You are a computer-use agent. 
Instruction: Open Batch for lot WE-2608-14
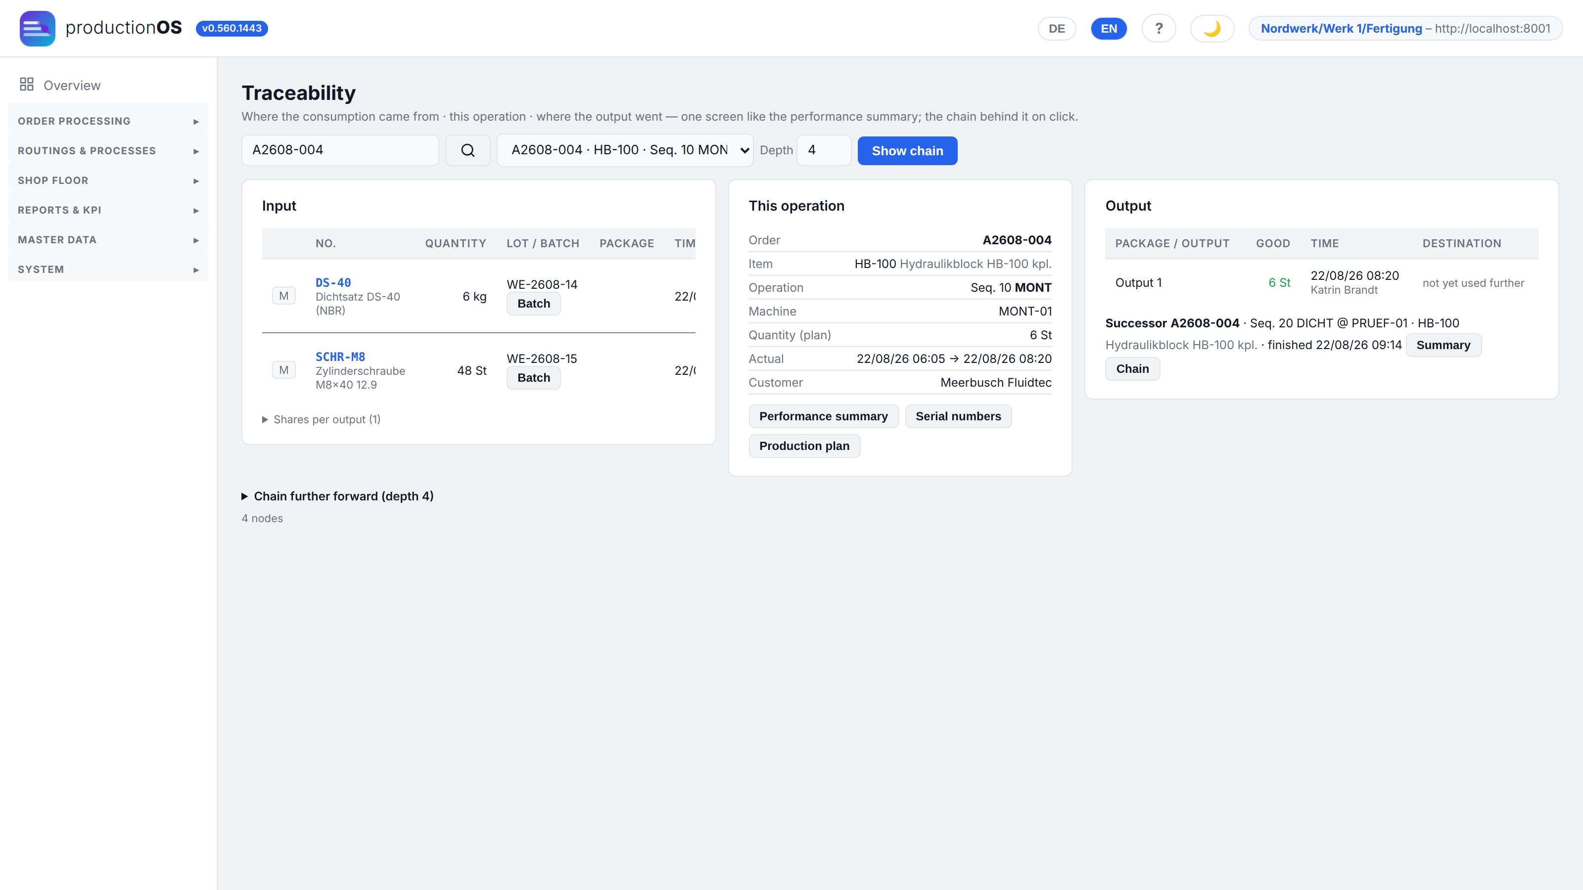tap(533, 304)
